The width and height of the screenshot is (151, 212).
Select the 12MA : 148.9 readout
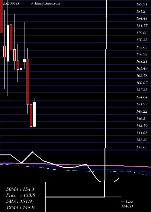click(21, 207)
